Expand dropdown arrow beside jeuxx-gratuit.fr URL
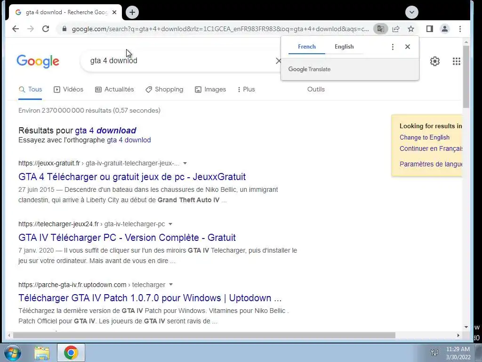The image size is (482, 362). coord(185,163)
